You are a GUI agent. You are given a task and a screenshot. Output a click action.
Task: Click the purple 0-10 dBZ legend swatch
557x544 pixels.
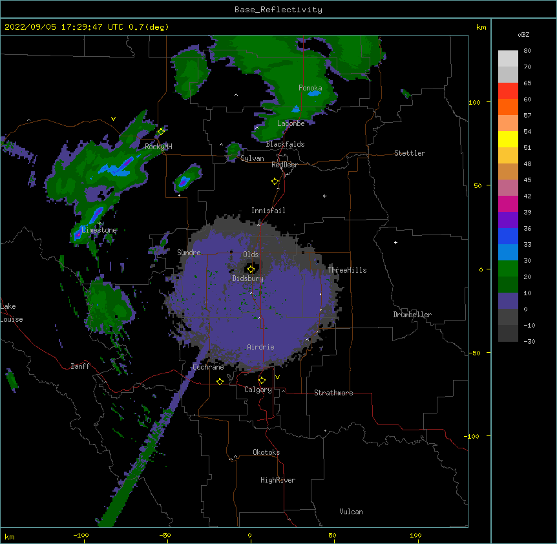click(508, 301)
